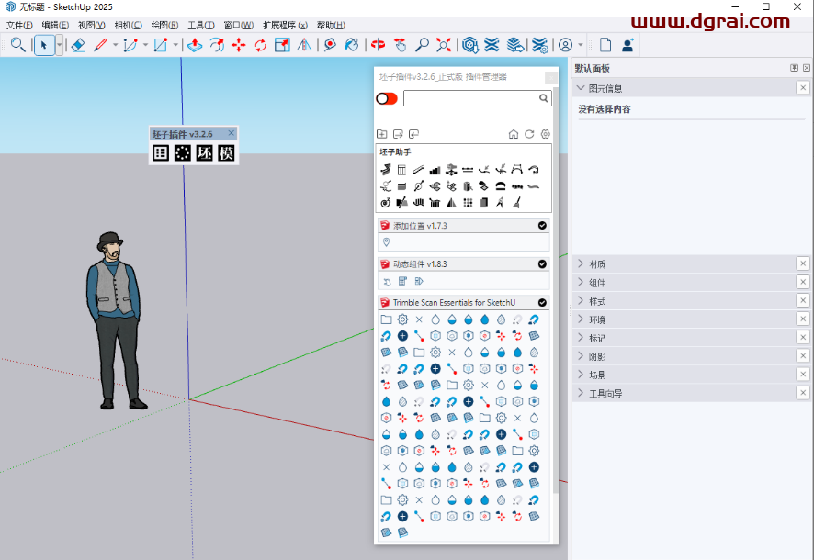Select the Flip mirror tool
The image size is (814, 560).
(x=304, y=45)
